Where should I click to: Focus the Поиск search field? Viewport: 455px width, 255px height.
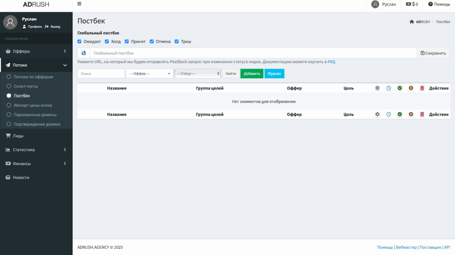point(101,74)
